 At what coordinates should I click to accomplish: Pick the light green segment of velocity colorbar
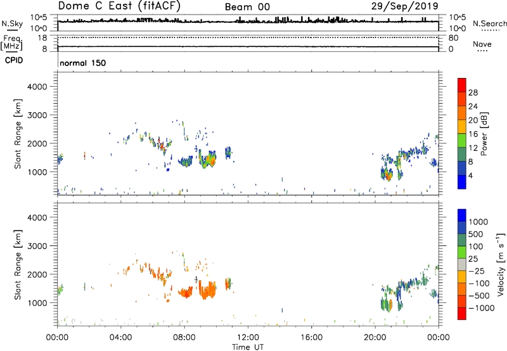462,252
